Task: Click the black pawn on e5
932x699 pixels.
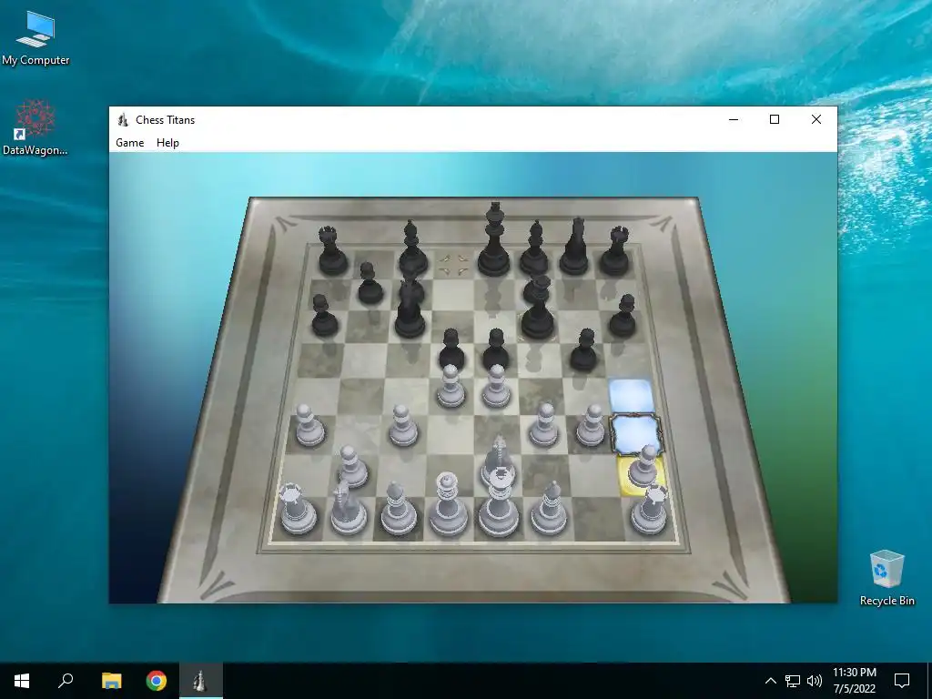Action: [496, 349]
